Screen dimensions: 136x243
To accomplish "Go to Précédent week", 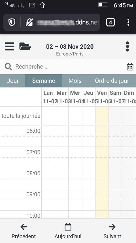I will [x=24, y=231].
